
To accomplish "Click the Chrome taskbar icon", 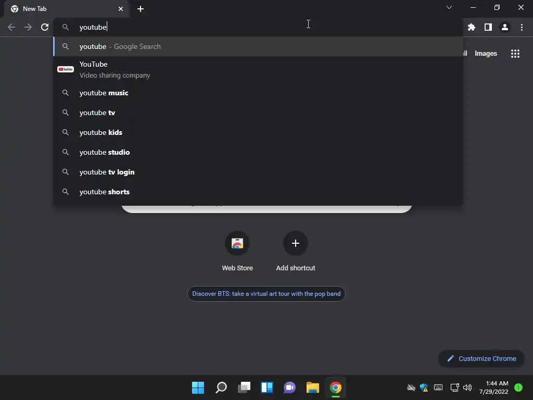I will click(x=336, y=387).
